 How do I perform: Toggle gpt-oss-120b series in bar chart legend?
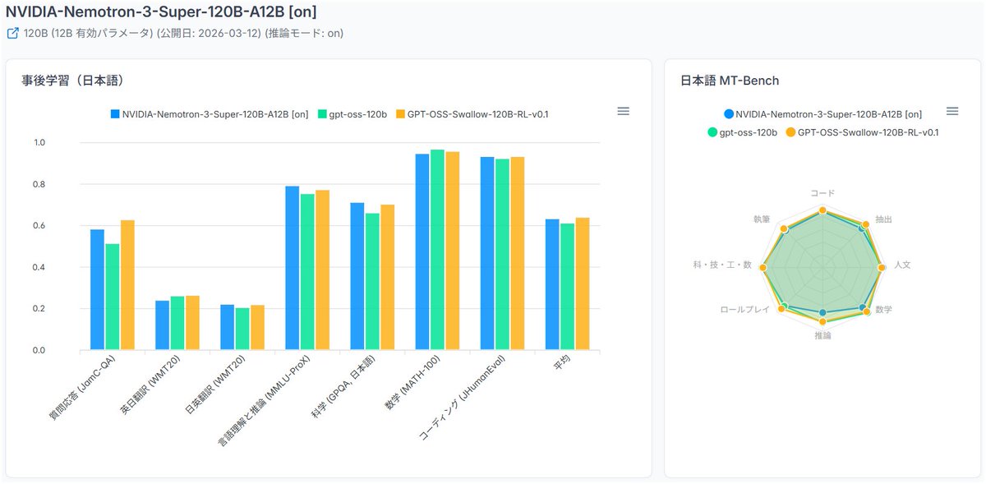point(352,114)
